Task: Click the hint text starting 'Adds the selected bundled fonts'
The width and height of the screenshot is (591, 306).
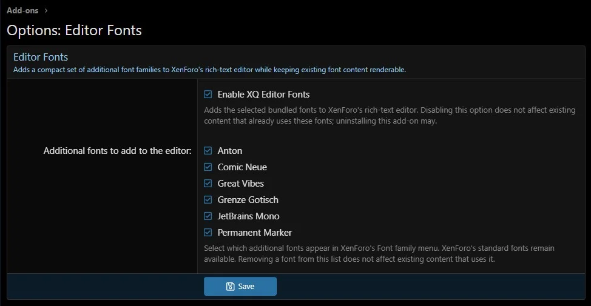Action: [390, 115]
